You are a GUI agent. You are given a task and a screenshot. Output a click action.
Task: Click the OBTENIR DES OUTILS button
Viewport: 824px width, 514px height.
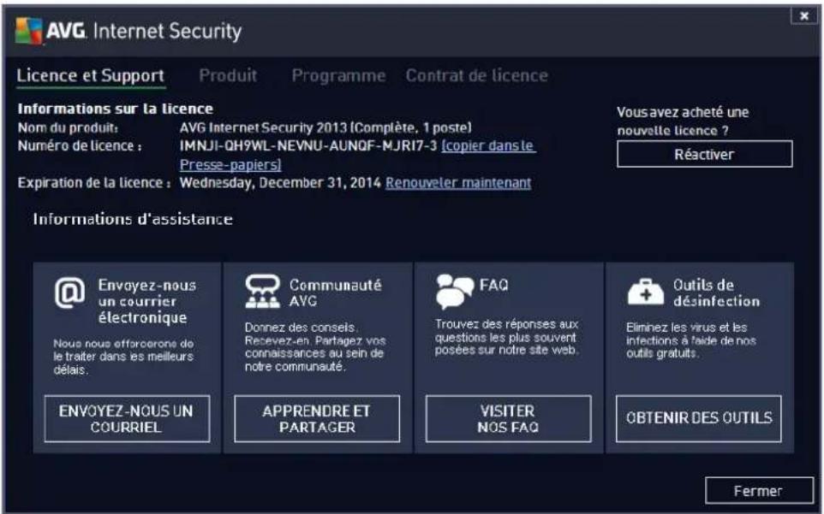[698, 418]
